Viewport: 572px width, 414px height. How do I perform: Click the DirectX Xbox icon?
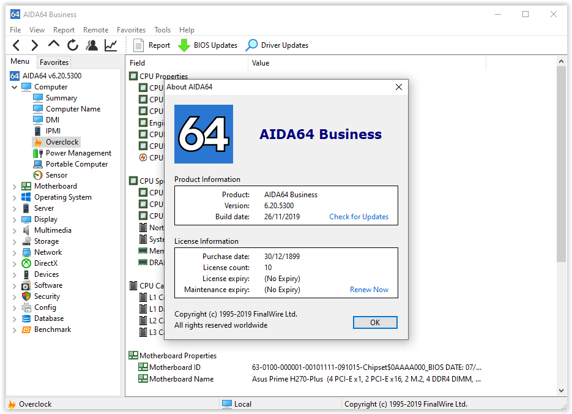[x=26, y=263]
